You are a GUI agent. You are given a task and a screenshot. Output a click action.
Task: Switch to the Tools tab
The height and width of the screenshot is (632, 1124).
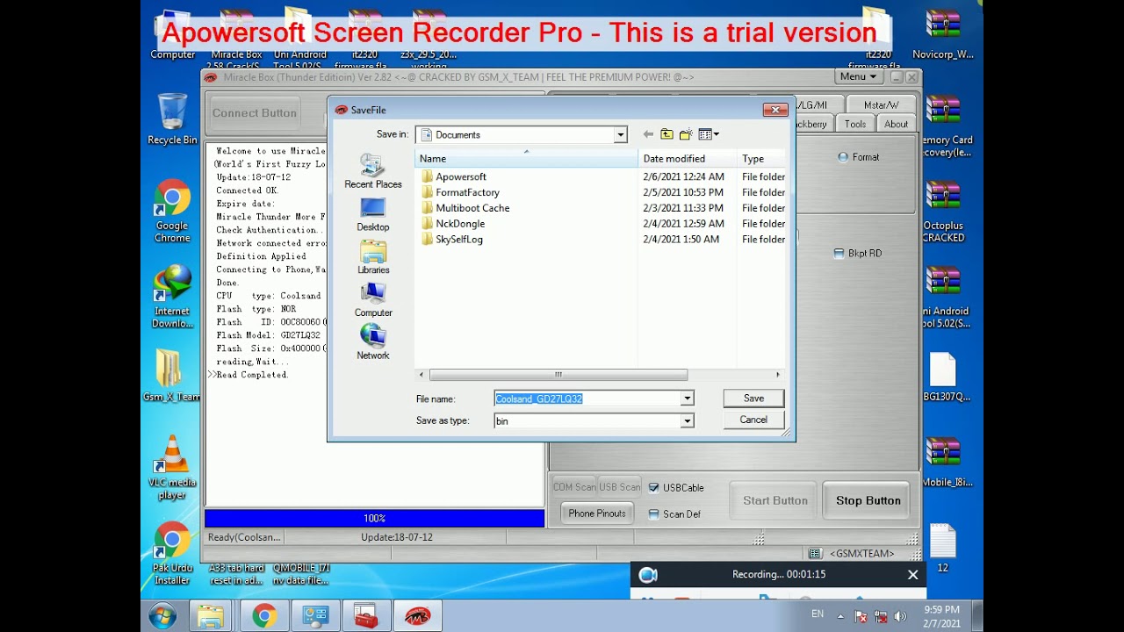pos(855,124)
